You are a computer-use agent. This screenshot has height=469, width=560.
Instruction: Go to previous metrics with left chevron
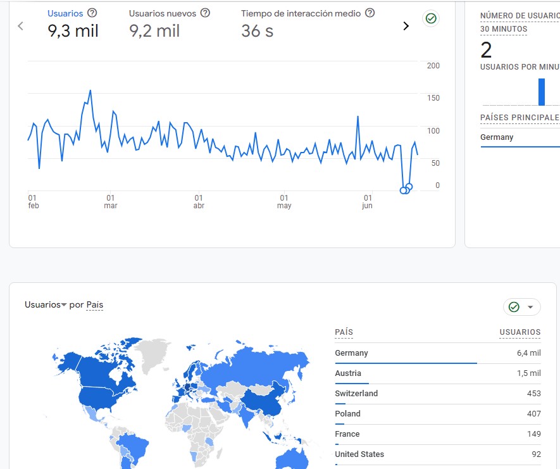coord(20,26)
